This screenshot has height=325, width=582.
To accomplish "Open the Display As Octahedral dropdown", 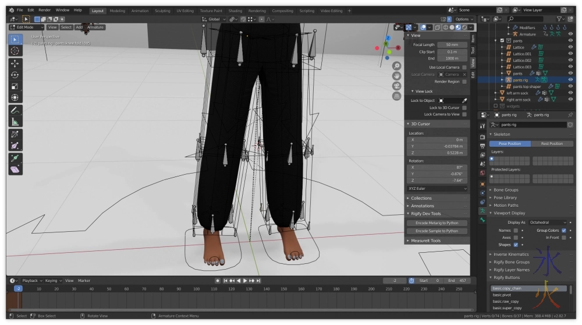I will click(548, 222).
